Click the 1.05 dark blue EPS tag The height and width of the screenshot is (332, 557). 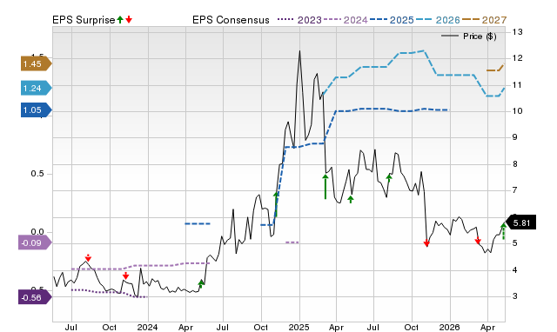tap(37, 110)
